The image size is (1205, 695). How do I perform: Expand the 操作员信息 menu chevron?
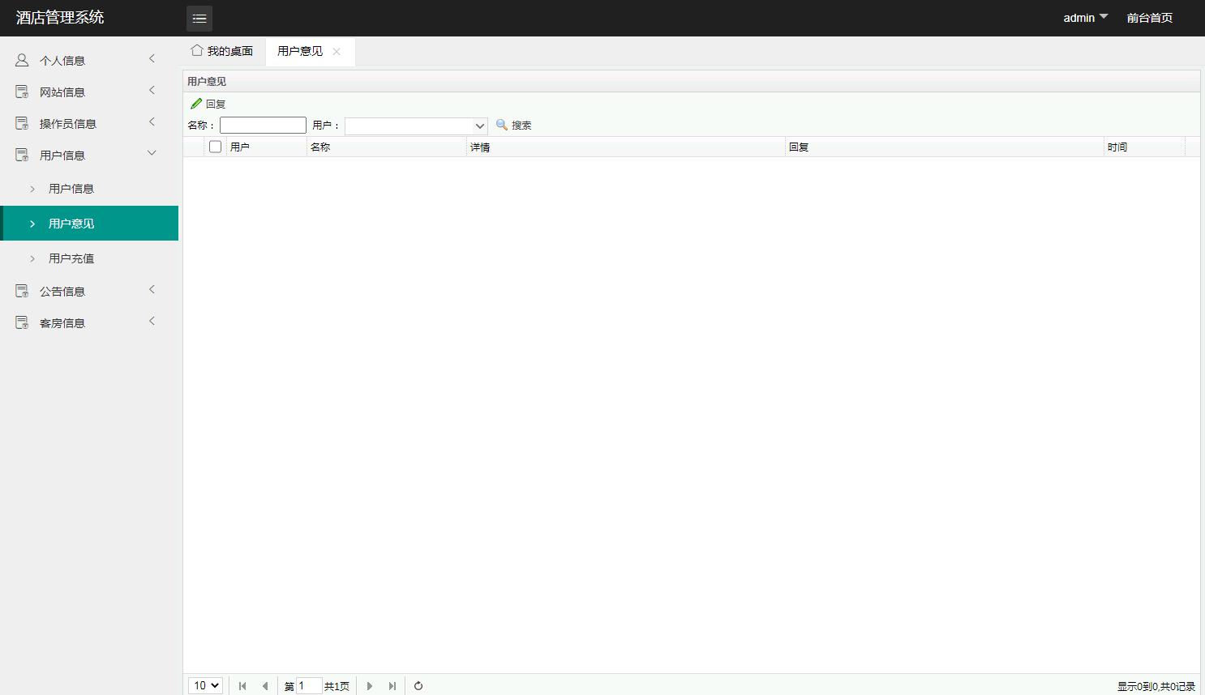click(152, 122)
